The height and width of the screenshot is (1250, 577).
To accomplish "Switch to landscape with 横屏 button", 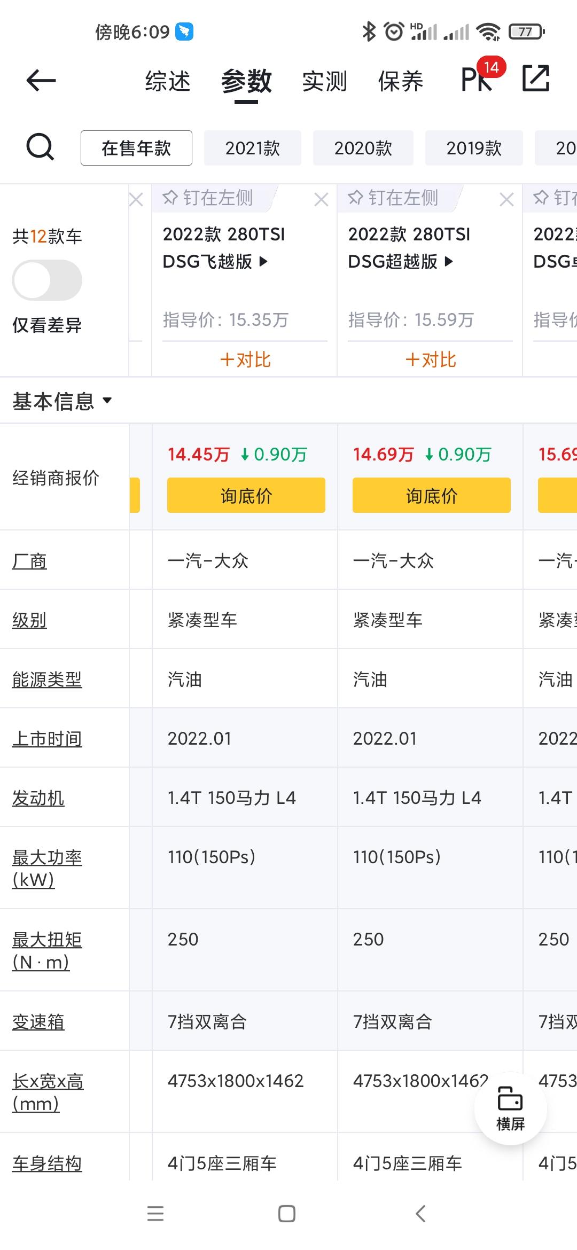I will (511, 1108).
